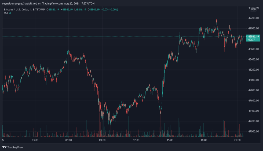This screenshot has height=151, width=263.
Task: Click the low value L48846.19
Action: [x=80, y=10]
